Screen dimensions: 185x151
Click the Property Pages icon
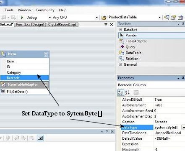click(x=136, y=92)
